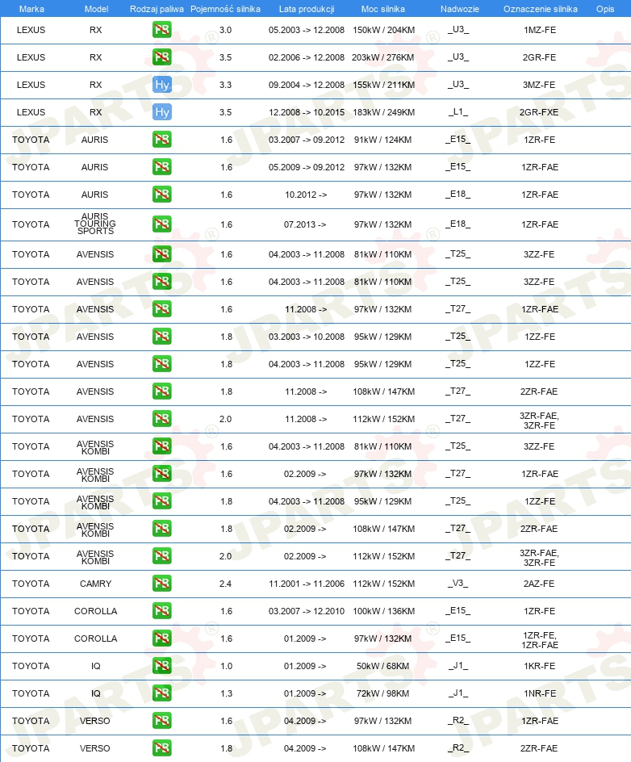This screenshot has width=631, height=762.
Task: Click the power value '150kW / 204KM'
Action: click(x=384, y=30)
